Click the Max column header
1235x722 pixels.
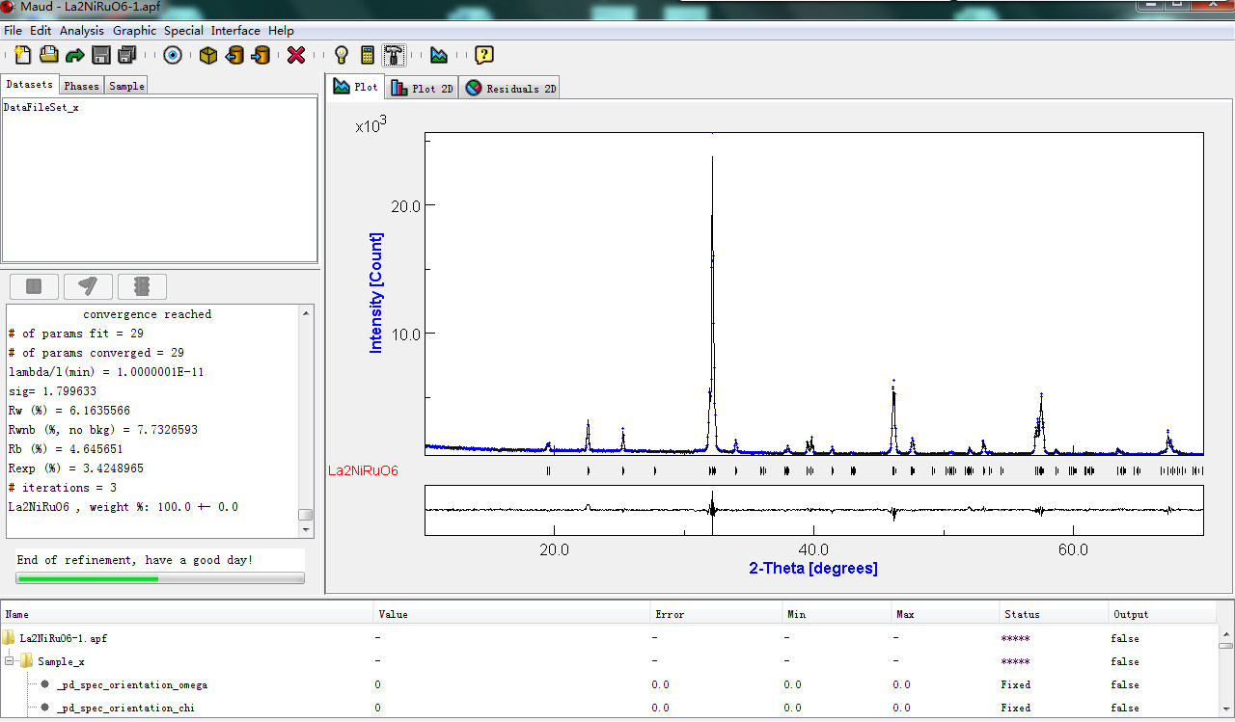[946, 614]
